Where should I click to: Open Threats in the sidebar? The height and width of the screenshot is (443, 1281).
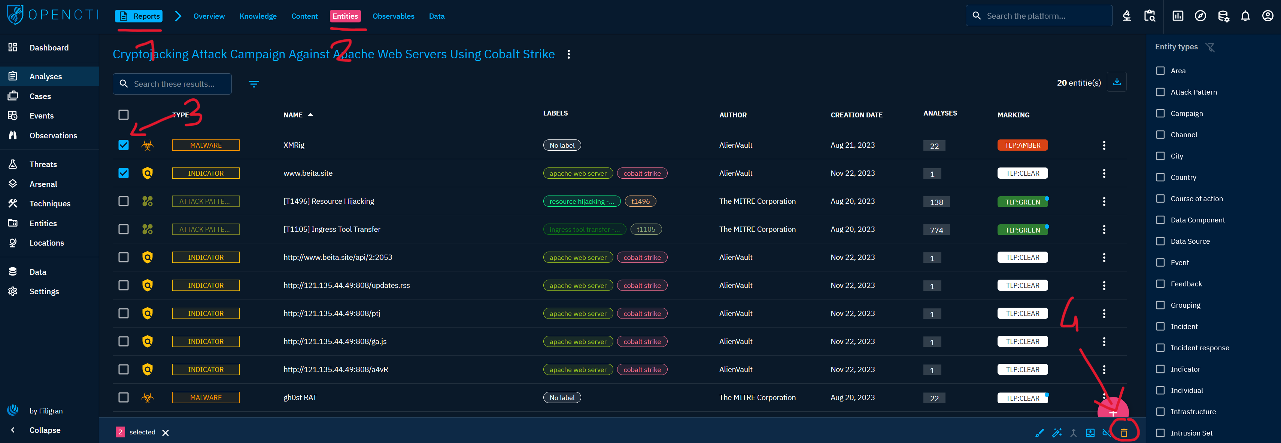point(43,164)
